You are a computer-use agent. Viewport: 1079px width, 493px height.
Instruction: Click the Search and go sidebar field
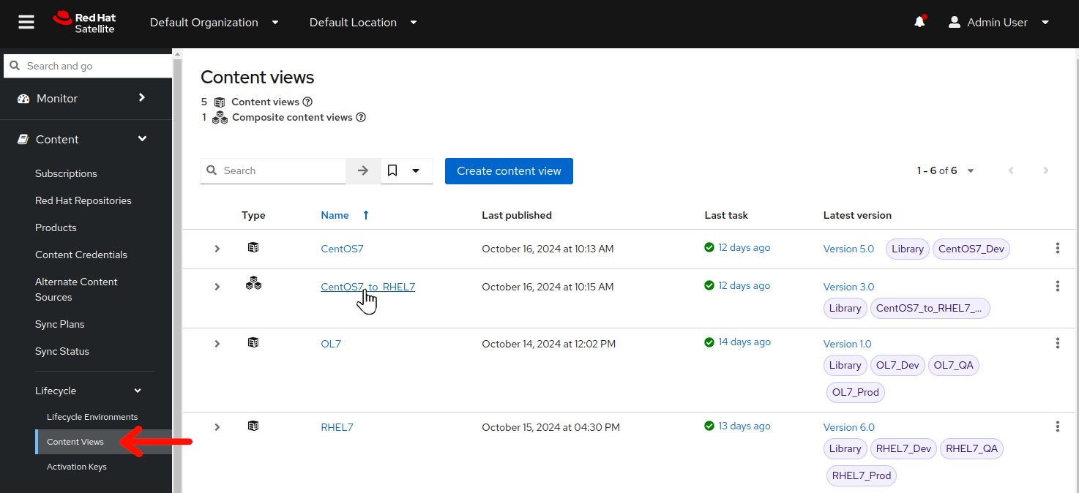pos(88,66)
